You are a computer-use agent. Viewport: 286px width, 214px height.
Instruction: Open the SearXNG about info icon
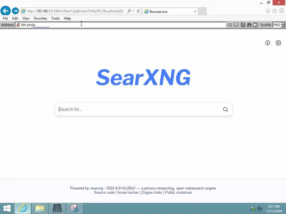268,43
